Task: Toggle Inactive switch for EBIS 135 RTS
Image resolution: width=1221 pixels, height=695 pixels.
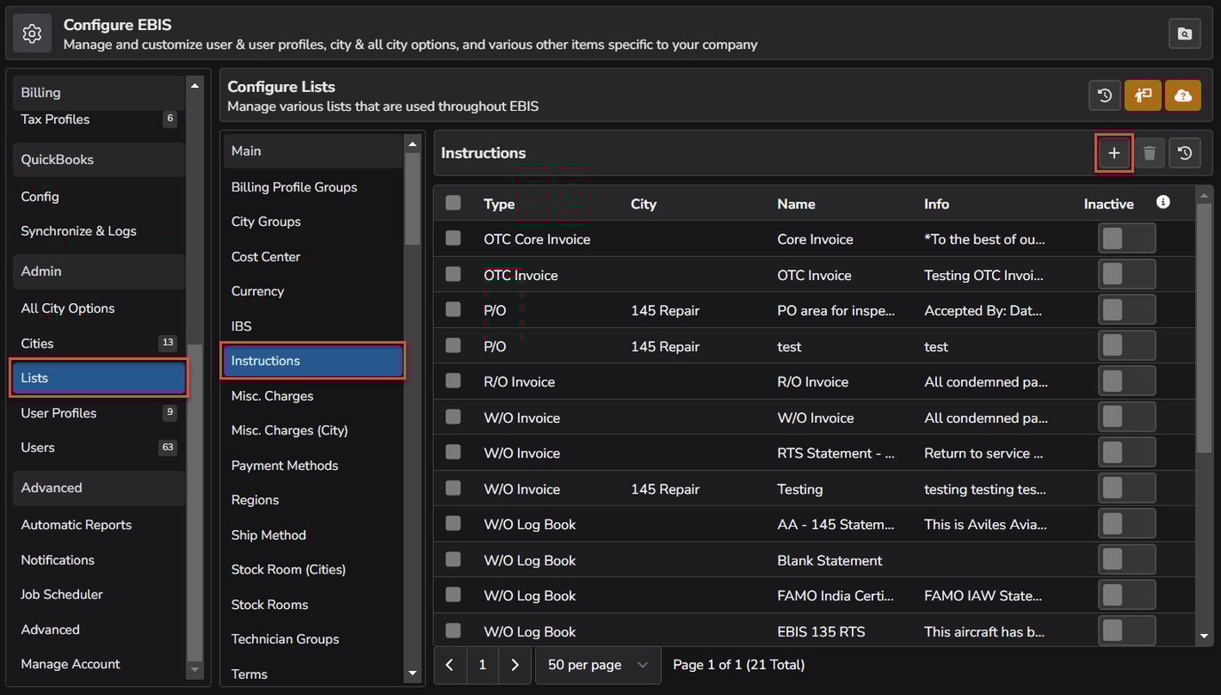Action: tap(1126, 631)
